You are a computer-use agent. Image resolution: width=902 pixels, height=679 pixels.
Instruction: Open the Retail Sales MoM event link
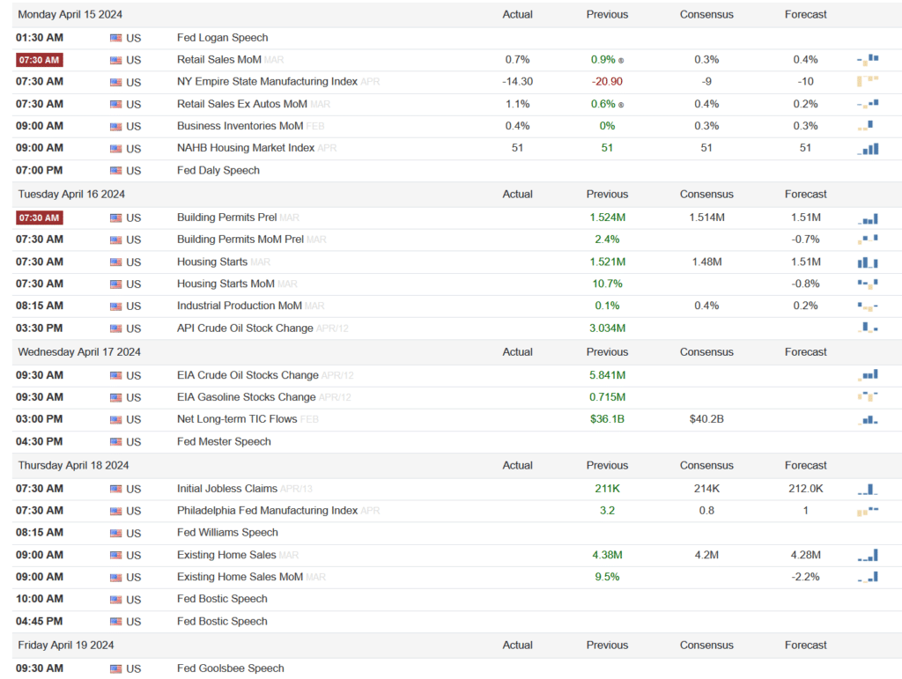click(x=219, y=59)
